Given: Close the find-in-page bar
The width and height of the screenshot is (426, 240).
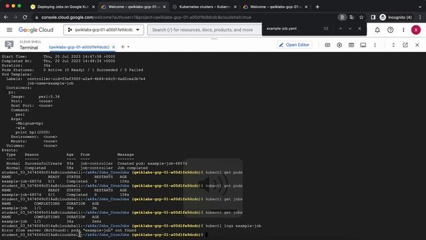Looking at the screenshot, I should point(359,29).
